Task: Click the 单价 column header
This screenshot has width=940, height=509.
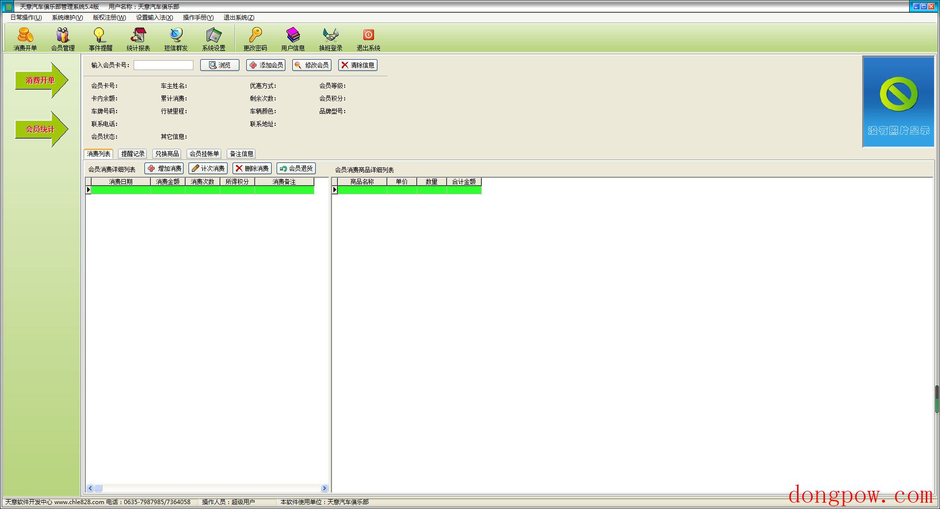Action: [402, 182]
